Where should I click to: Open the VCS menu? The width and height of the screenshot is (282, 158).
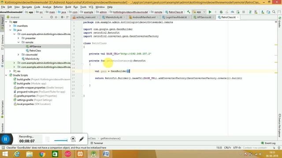[x=91, y=7]
